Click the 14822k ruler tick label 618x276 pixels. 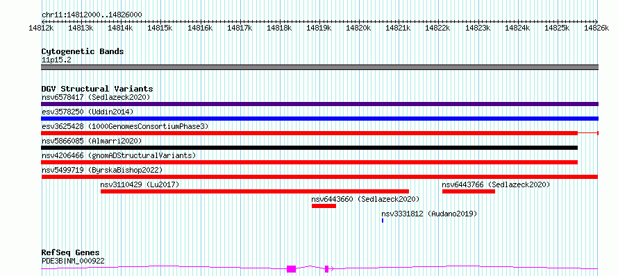click(438, 28)
